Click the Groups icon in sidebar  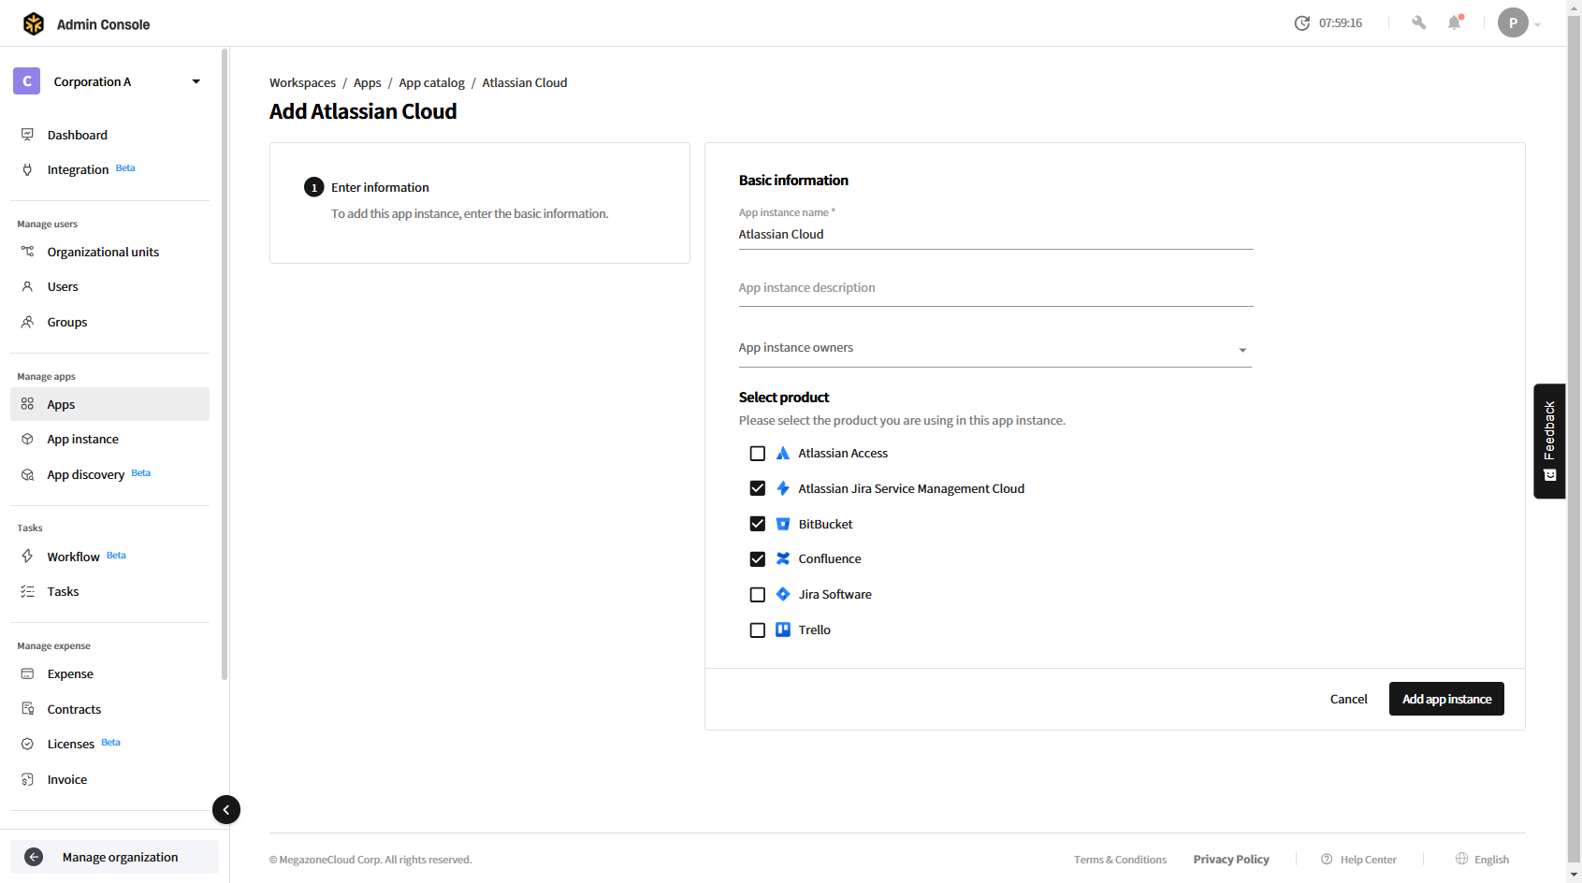coord(27,322)
